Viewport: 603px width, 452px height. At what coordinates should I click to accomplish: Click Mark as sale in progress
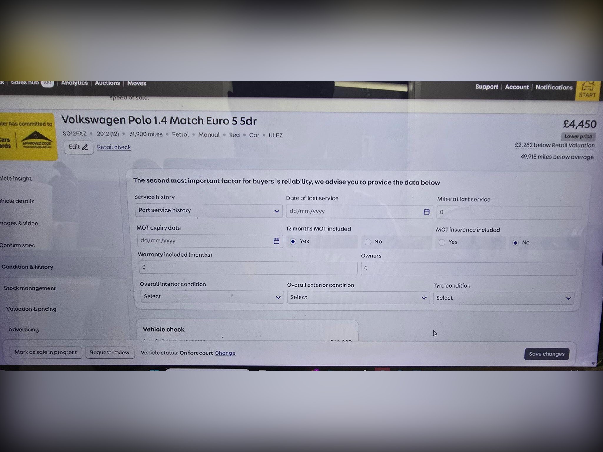coord(46,352)
